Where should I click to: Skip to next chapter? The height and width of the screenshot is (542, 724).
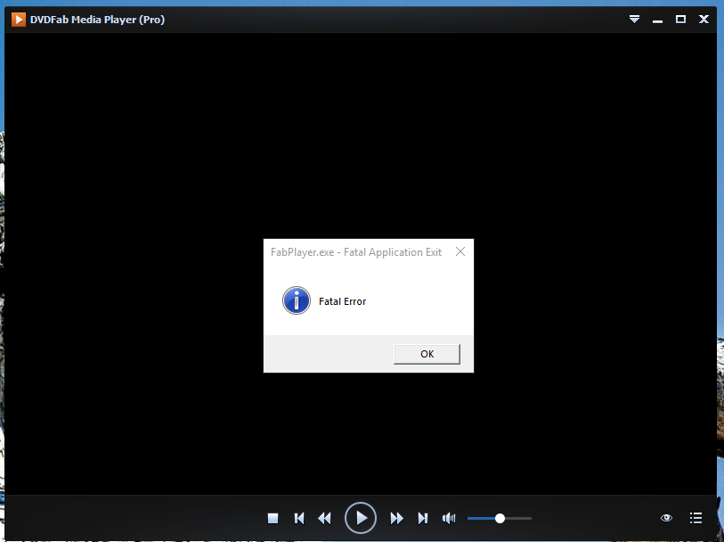(422, 518)
